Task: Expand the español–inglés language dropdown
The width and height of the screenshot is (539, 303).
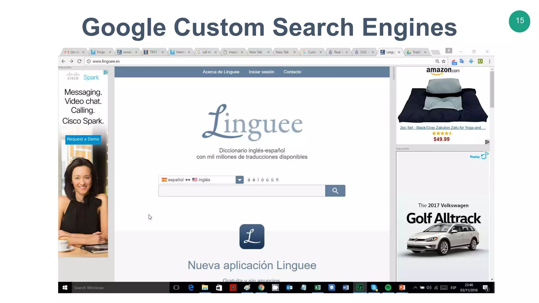Action: point(239,180)
